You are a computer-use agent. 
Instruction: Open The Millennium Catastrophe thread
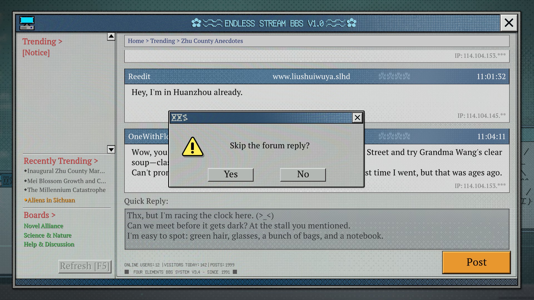coord(66,190)
